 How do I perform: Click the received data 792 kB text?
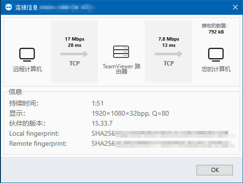(x=216, y=32)
